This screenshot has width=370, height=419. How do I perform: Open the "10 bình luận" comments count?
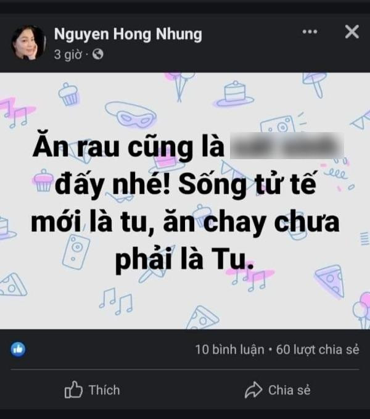pos(229,349)
